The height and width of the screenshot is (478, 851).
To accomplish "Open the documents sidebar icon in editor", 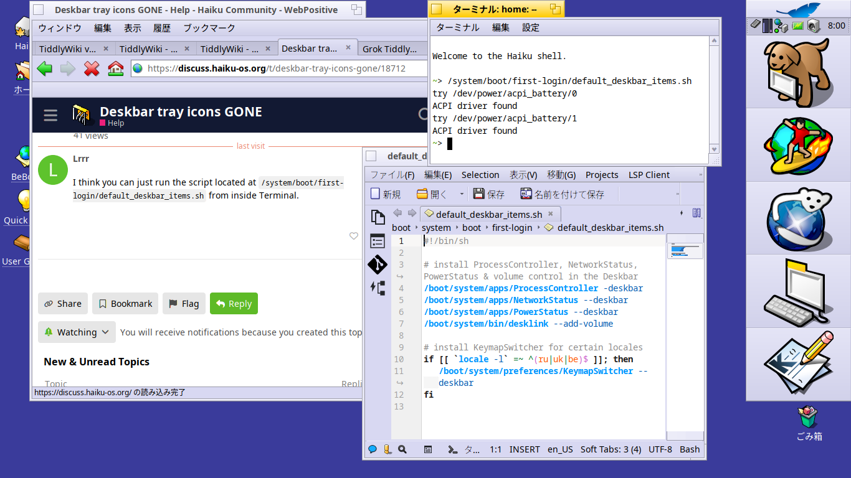I will point(377,217).
